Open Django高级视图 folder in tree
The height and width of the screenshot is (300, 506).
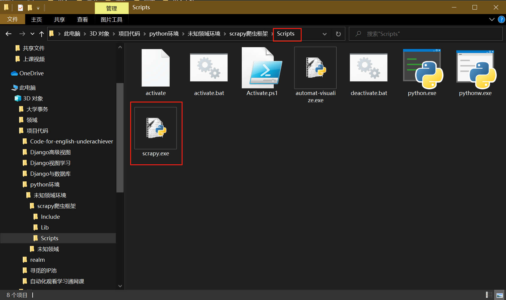click(x=50, y=152)
